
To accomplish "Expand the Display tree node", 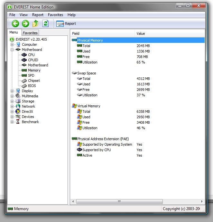I will point(12,91).
